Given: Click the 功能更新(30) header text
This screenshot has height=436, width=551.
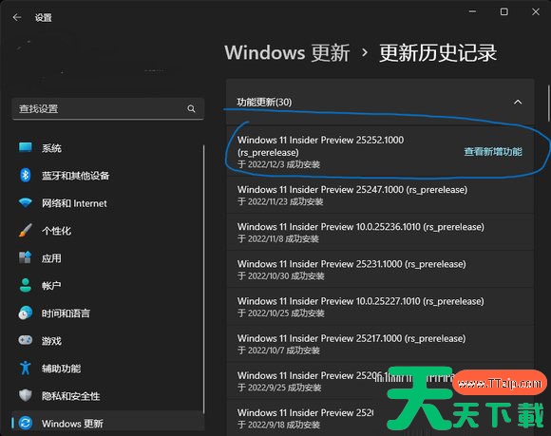Looking at the screenshot, I should [x=264, y=103].
